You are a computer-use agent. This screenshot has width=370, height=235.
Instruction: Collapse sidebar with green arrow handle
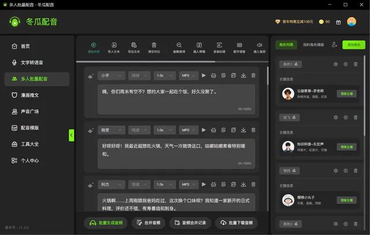71,135
